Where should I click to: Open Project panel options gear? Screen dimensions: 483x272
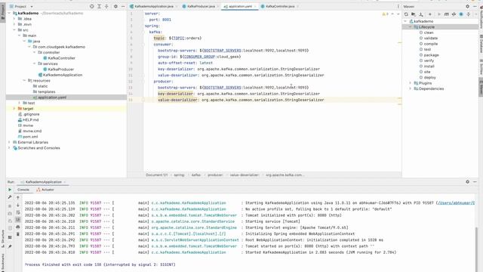point(115,6)
